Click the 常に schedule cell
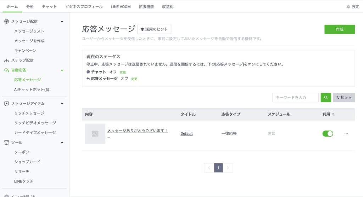The width and height of the screenshot is (363, 197). (271, 133)
